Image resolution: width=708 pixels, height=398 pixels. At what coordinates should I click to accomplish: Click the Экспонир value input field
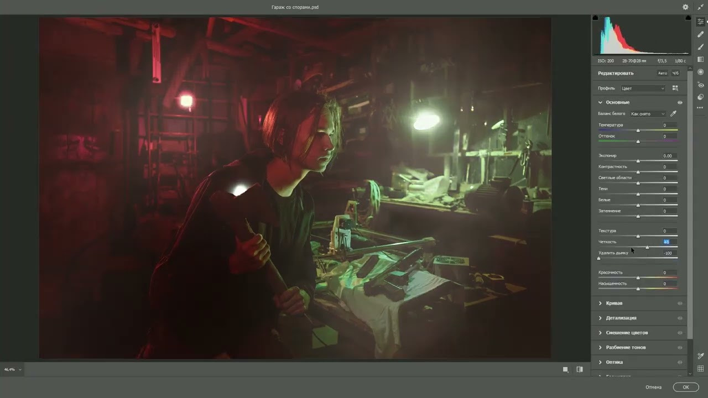(668, 156)
